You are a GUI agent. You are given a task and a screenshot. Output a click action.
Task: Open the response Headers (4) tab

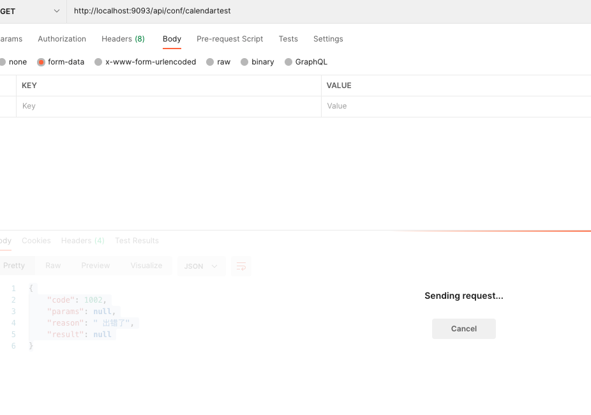[82, 241]
